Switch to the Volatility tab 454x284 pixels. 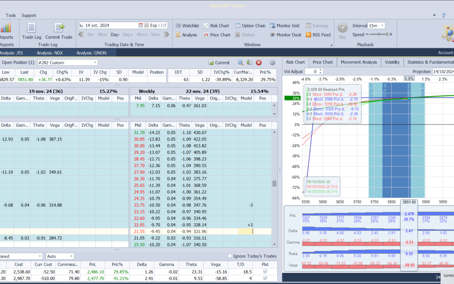pos(392,62)
